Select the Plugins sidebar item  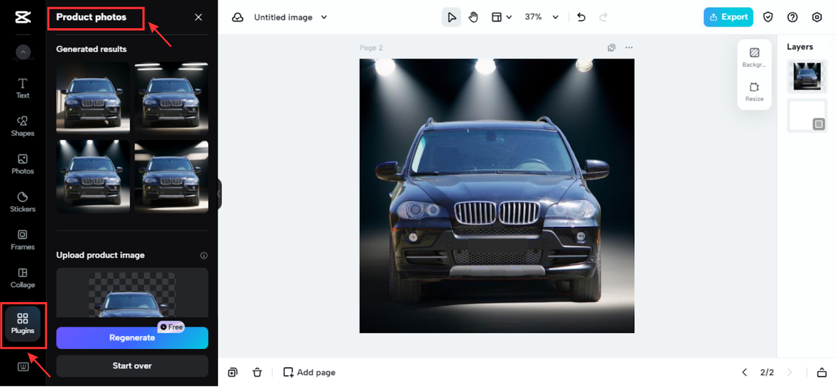pos(23,323)
